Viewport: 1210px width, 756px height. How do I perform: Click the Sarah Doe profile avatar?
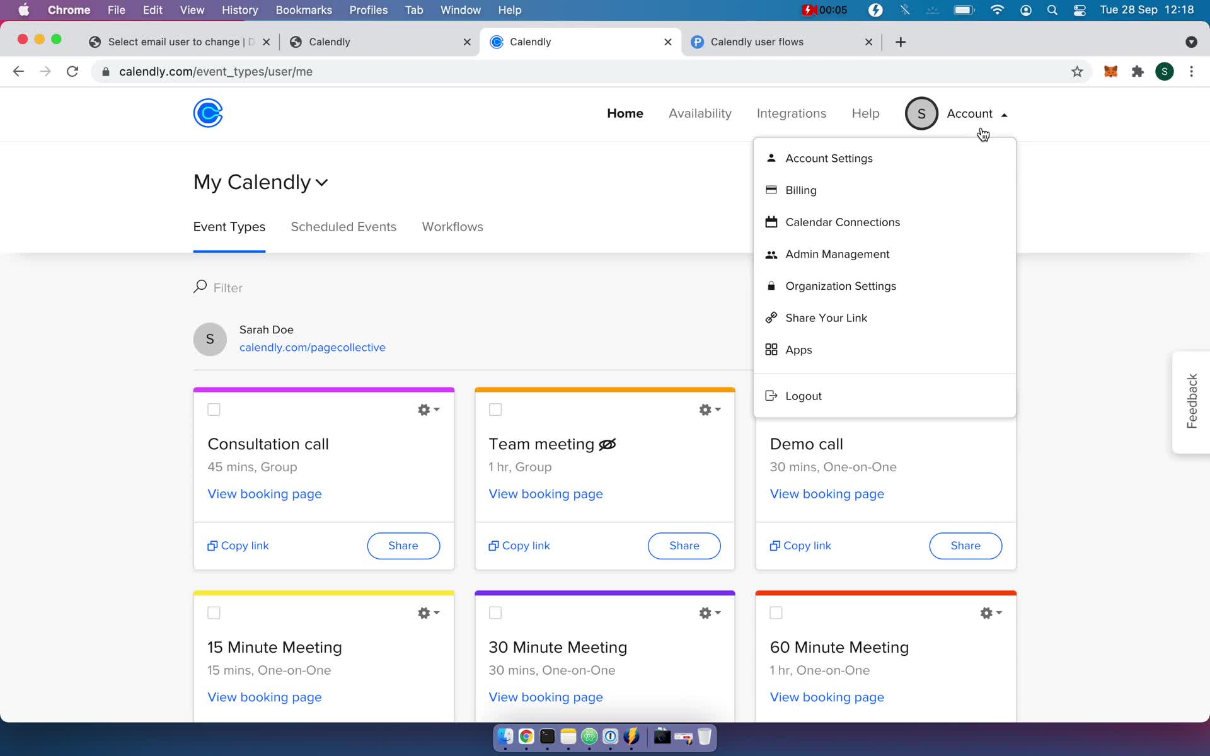coord(210,339)
